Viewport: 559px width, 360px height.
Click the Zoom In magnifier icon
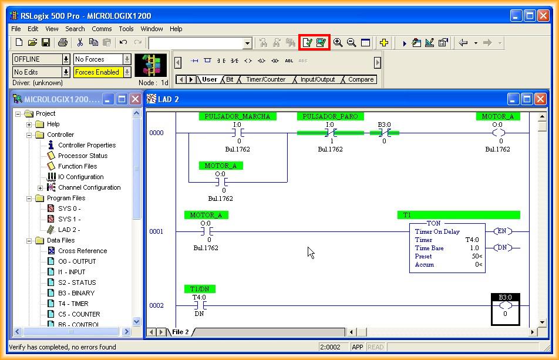[x=338, y=42]
